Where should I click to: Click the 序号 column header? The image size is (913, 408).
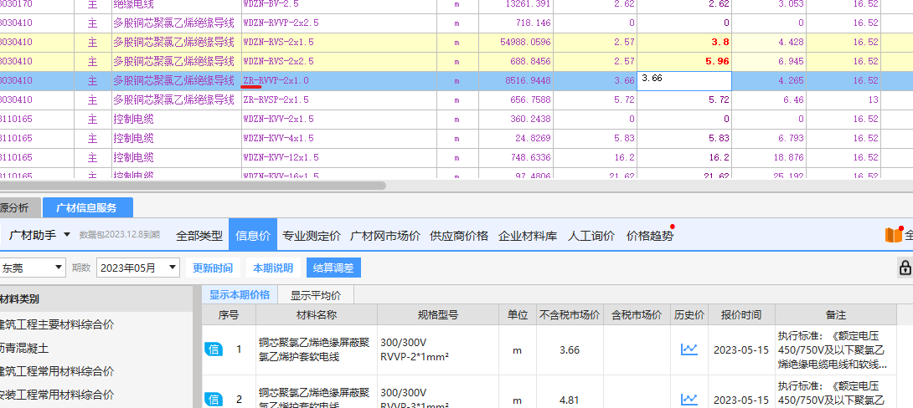point(228,314)
